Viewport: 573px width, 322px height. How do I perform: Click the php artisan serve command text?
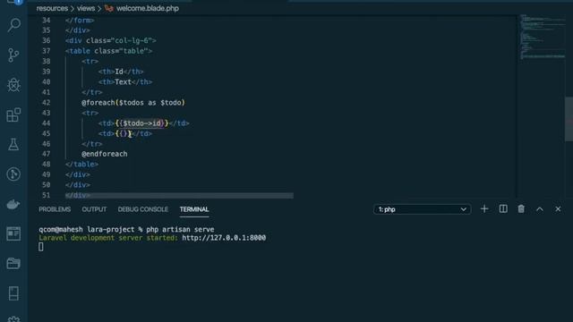180,229
